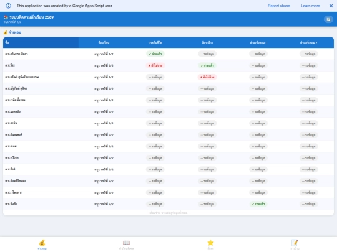Open the money bag tab in bottom bar
The width and height of the screenshot is (337, 252).
[x=42, y=245]
